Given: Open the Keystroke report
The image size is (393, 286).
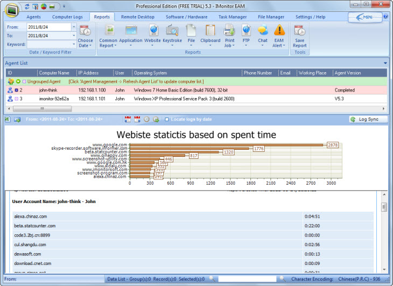Looking at the screenshot, I should click(172, 33).
